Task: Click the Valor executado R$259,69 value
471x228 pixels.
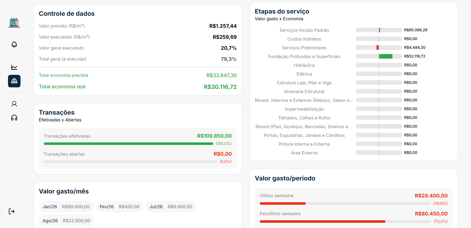Action: (x=225, y=37)
